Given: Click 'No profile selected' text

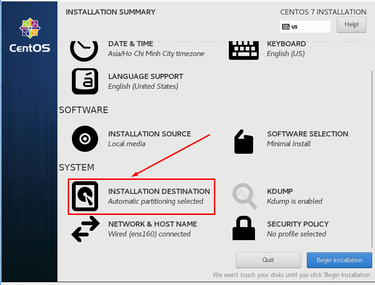Looking at the screenshot, I should point(297,234).
